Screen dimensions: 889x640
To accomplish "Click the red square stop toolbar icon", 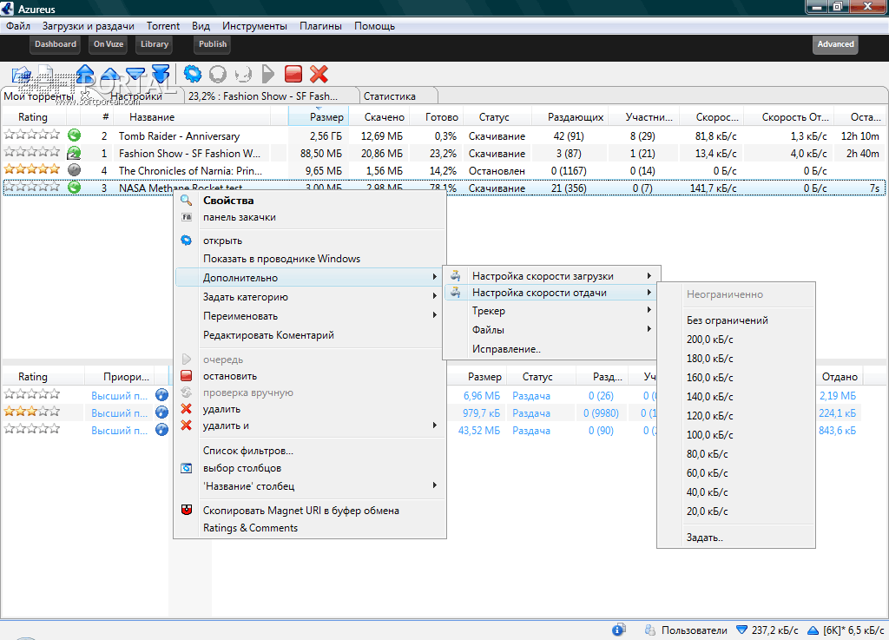I will pos(293,74).
